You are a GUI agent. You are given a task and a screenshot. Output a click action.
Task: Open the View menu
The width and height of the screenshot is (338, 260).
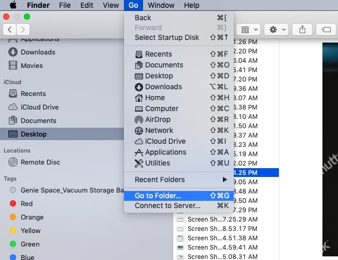pos(110,5)
